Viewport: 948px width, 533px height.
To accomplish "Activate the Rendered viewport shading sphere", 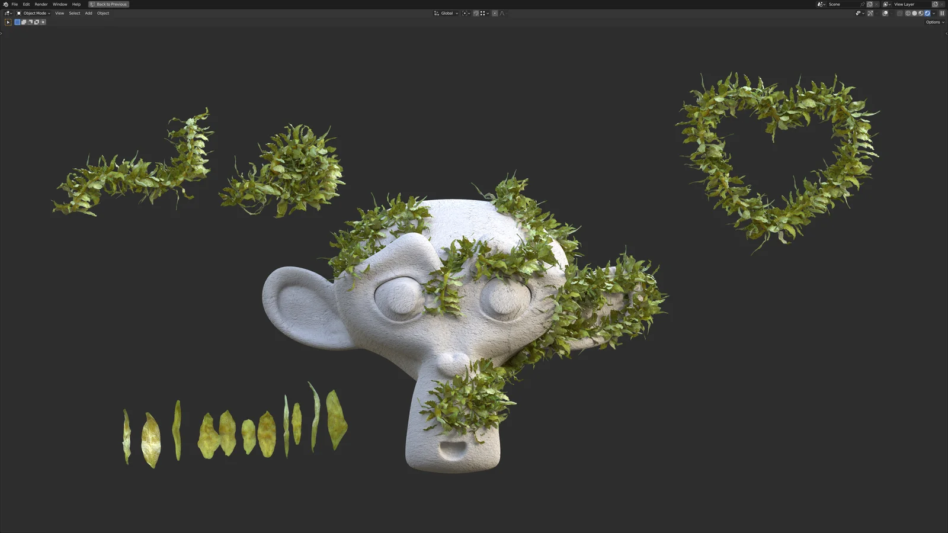I will point(928,13).
